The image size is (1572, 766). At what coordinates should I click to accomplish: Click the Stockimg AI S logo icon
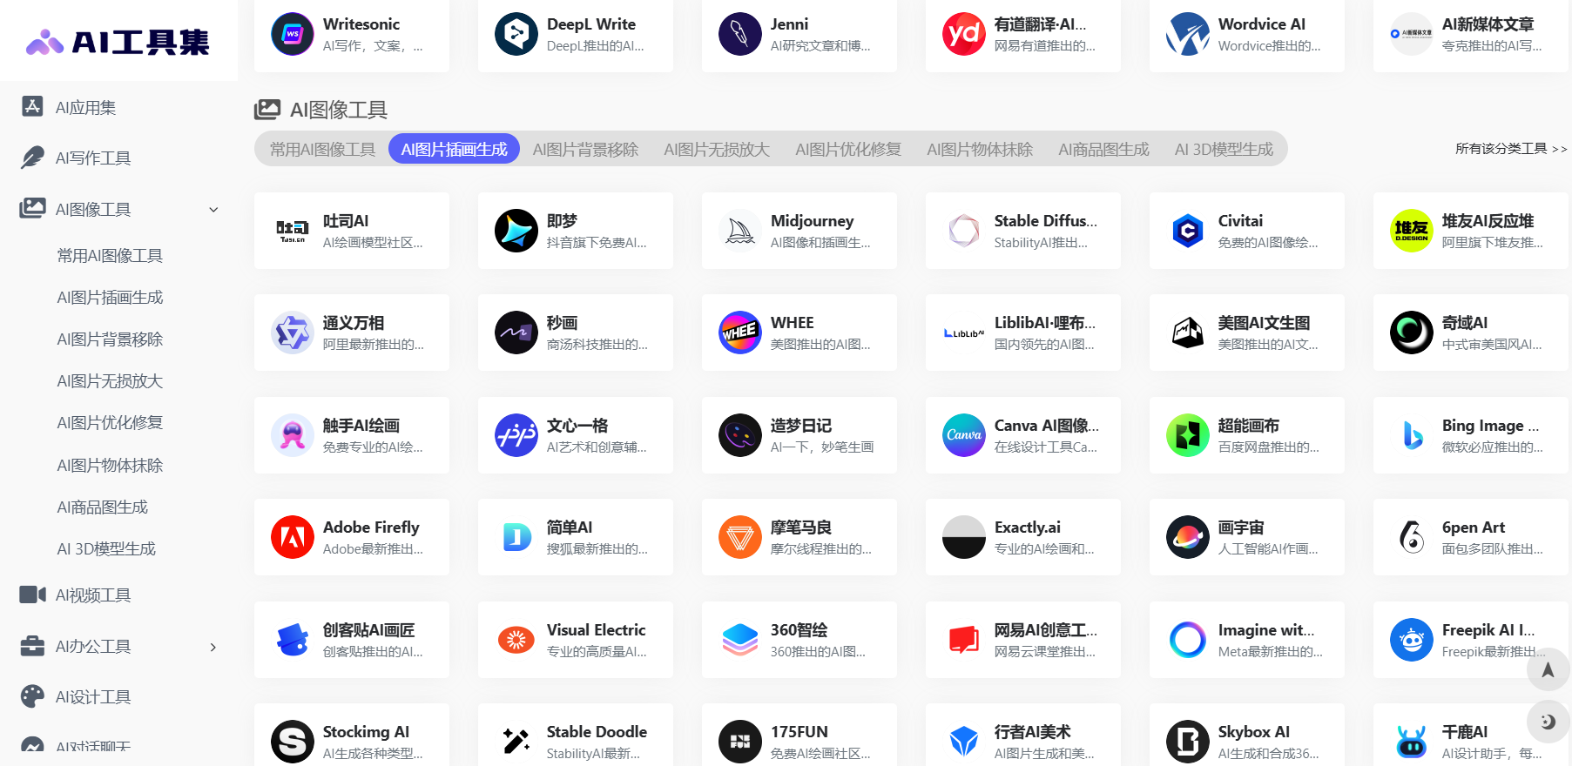[293, 742]
